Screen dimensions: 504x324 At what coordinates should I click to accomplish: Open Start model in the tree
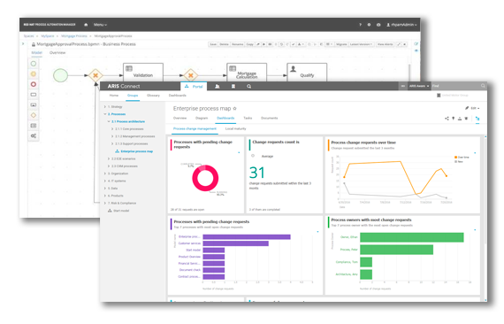coord(118,211)
